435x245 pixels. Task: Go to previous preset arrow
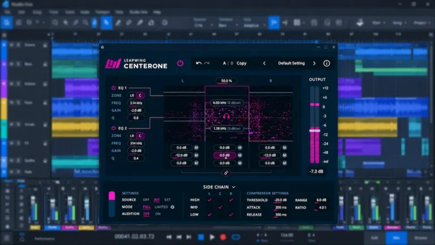pos(265,64)
